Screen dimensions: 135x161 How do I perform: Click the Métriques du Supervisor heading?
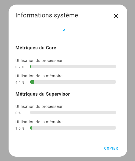pos(43,94)
